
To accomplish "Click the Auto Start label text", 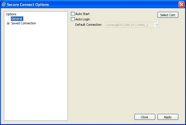I will click(x=82, y=14).
